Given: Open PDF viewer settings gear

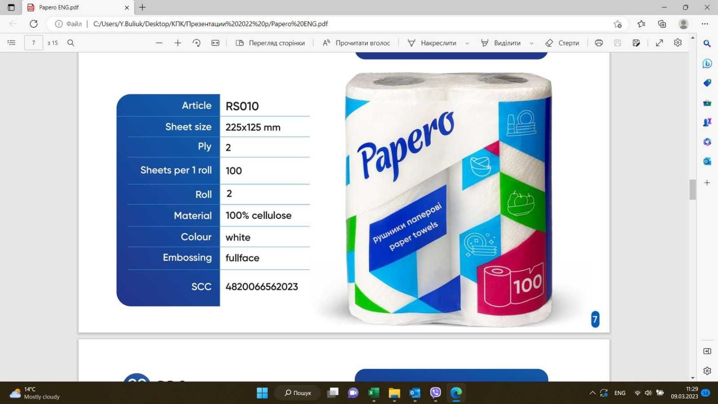Looking at the screenshot, I should (678, 42).
